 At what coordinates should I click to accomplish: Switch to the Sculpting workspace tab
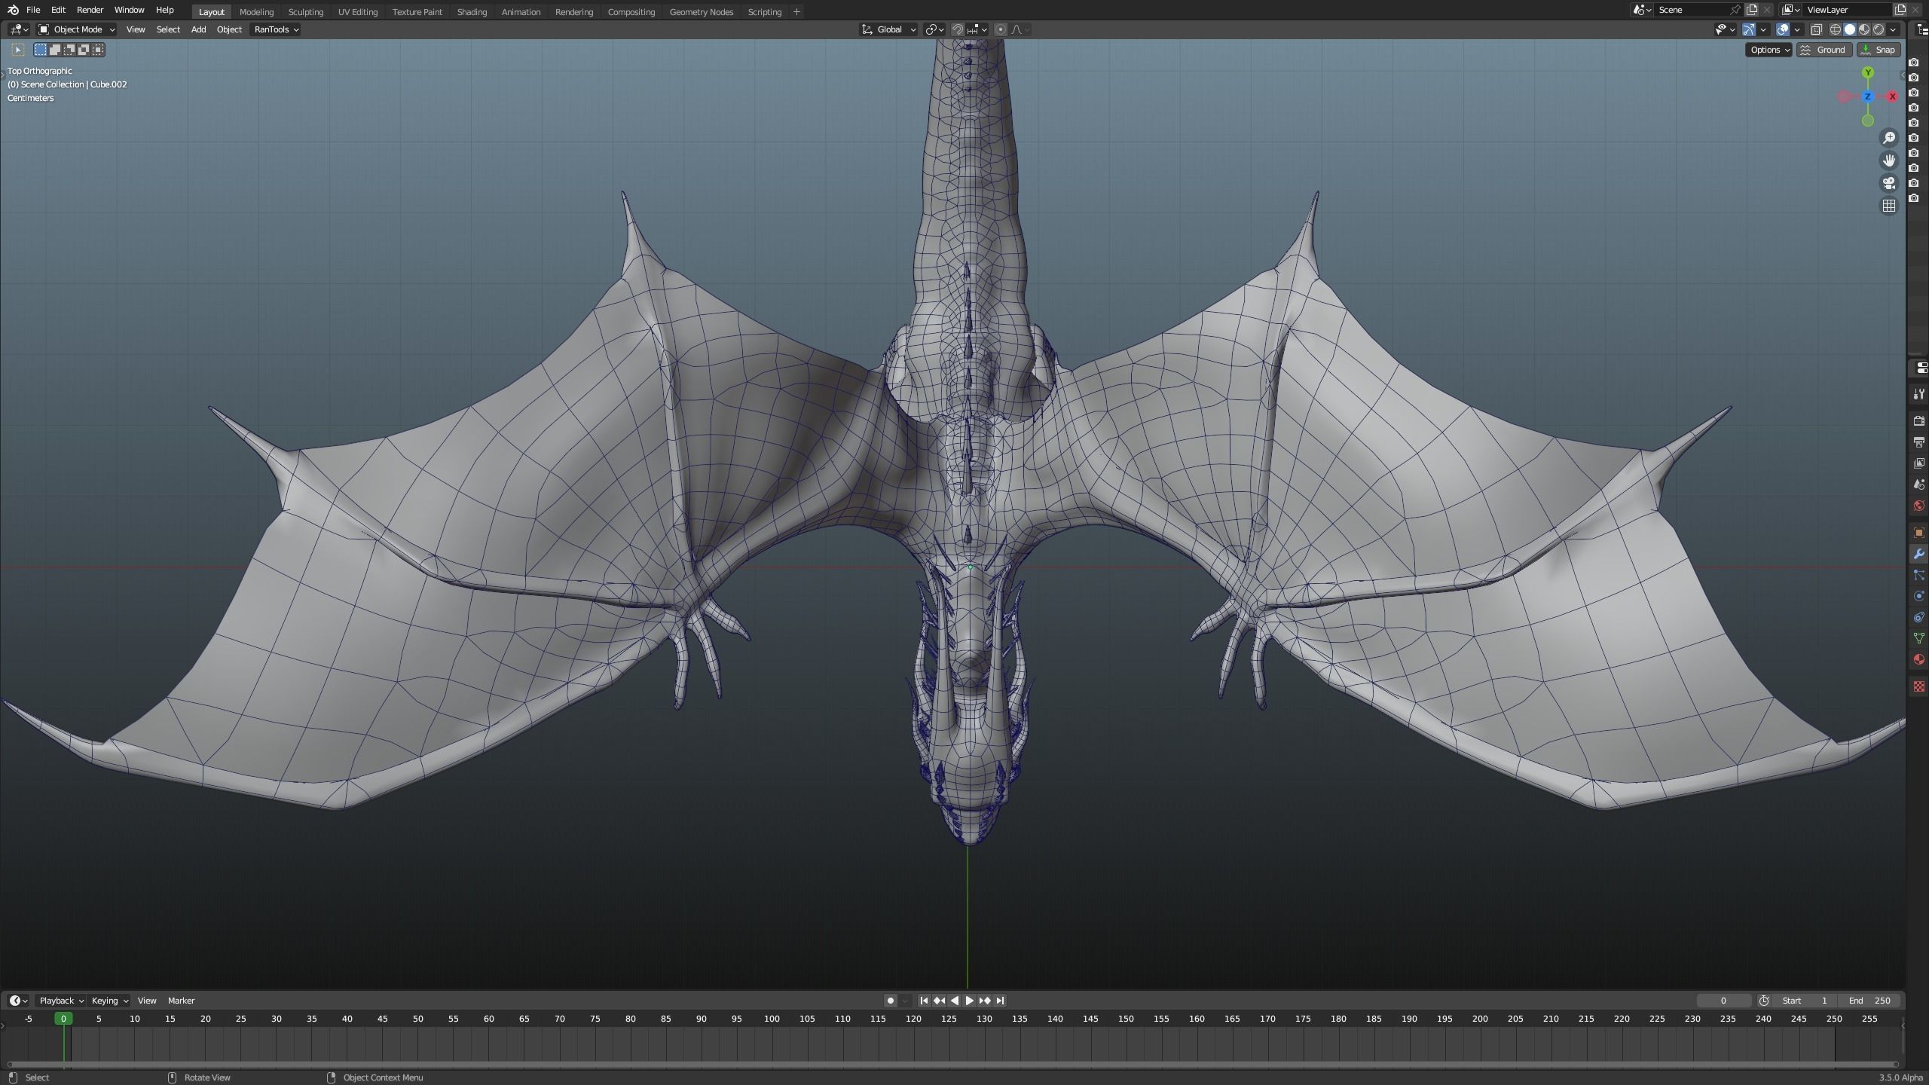[x=306, y=12]
